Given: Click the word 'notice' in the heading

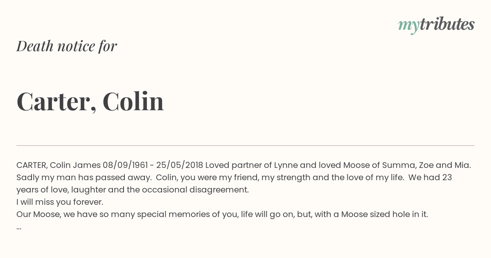Looking at the screenshot, I should pos(76,46).
